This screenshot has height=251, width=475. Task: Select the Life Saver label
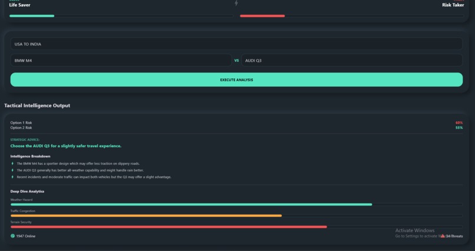coord(19,5)
